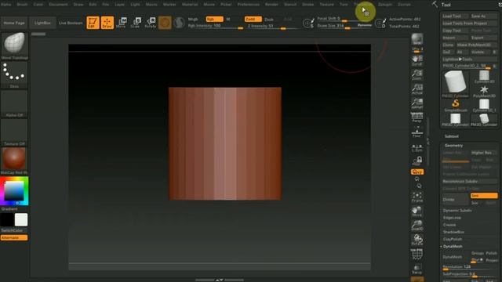Image resolution: width=502 pixels, height=282 pixels.
Task: Click the Actual size icon
Action: tap(417, 89)
